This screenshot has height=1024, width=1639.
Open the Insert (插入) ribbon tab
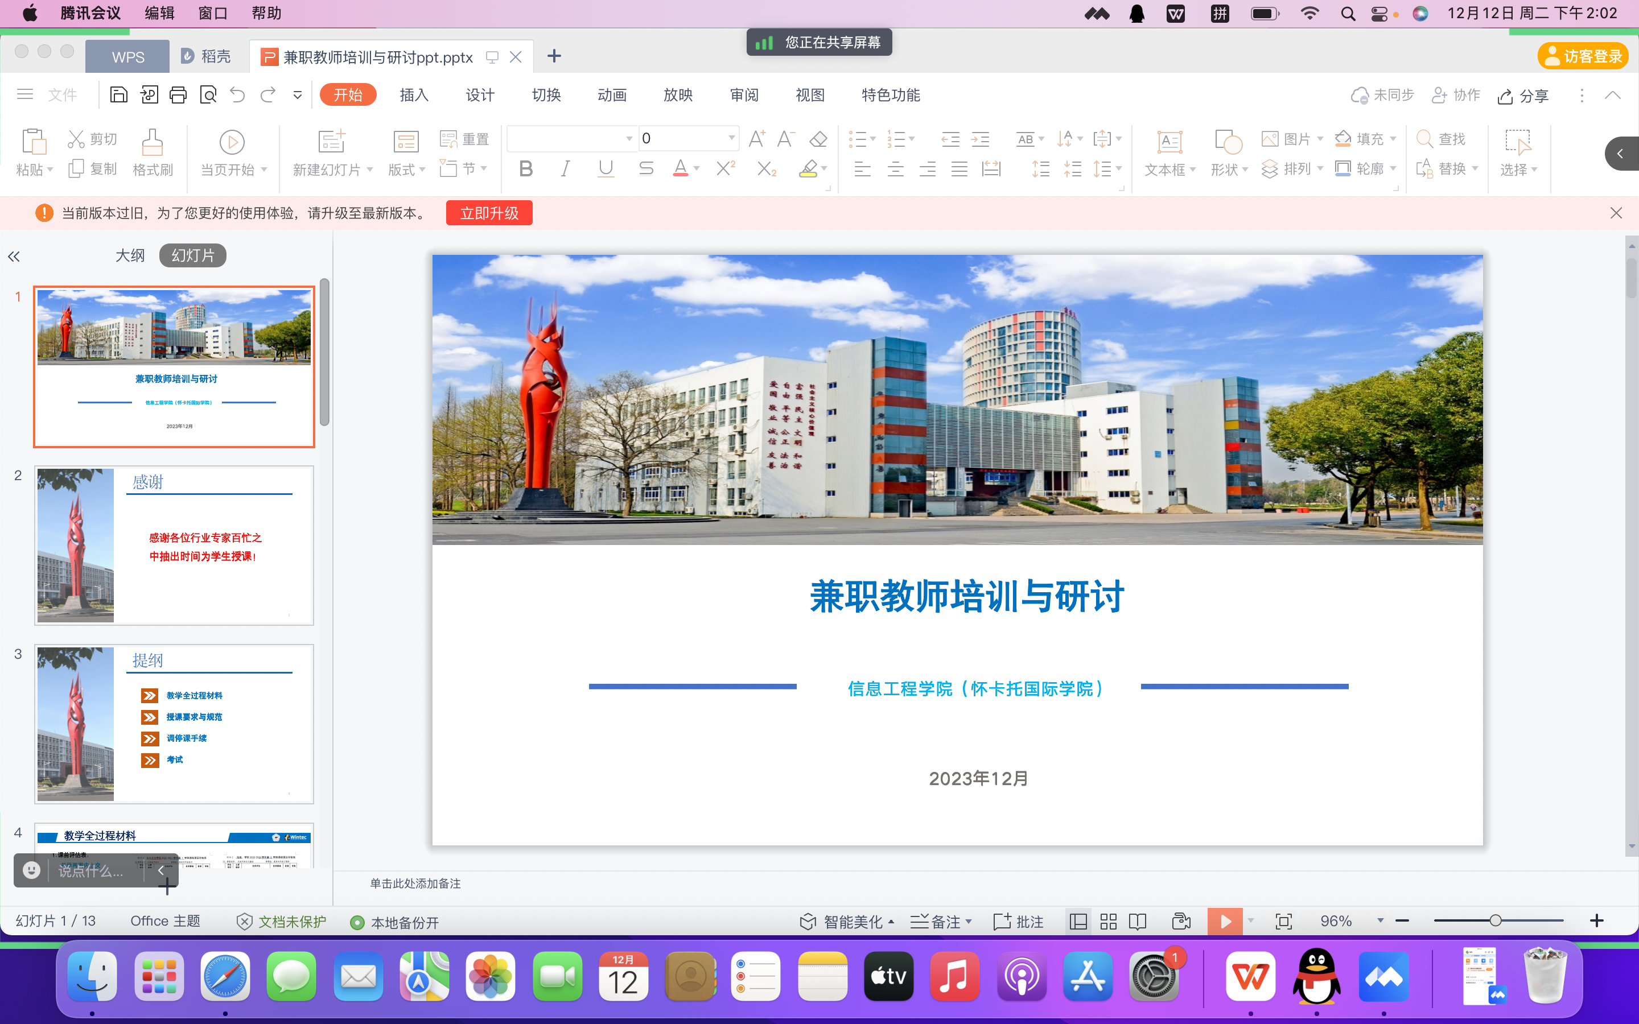[x=414, y=95]
